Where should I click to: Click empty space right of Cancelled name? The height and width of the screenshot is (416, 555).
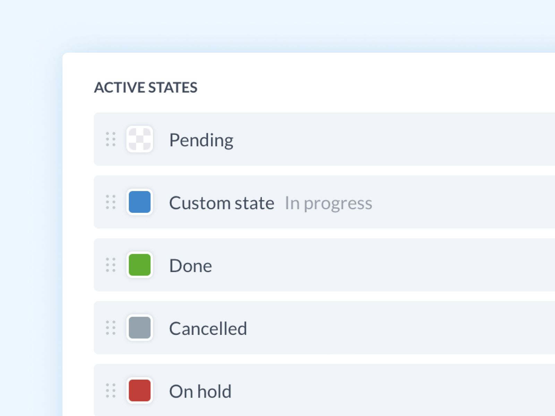coord(382,328)
